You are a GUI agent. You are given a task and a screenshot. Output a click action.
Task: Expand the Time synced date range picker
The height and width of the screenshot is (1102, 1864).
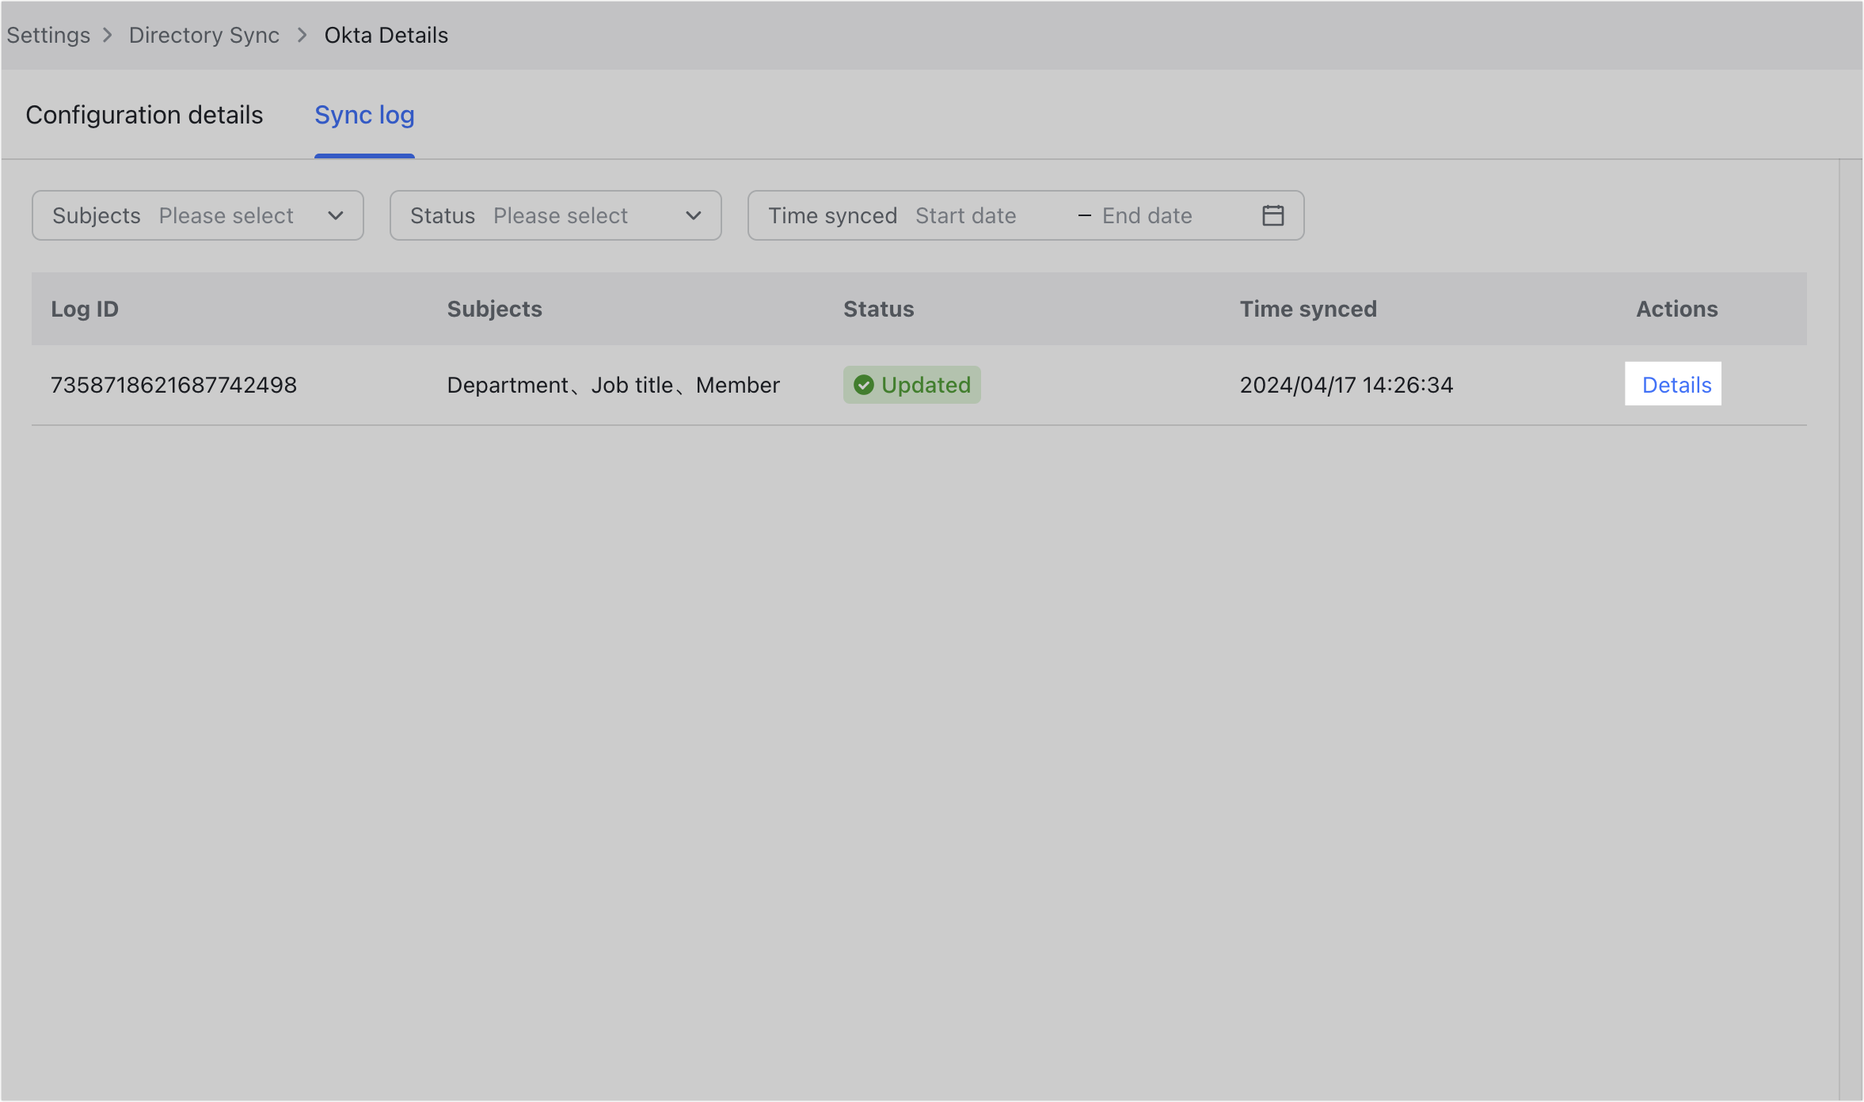pyautogui.click(x=1025, y=215)
